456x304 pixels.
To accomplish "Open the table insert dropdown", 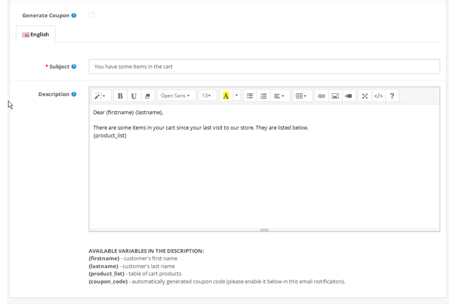I will tap(301, 96).
